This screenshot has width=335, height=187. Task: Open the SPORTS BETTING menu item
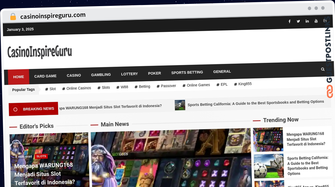(187, 72)
